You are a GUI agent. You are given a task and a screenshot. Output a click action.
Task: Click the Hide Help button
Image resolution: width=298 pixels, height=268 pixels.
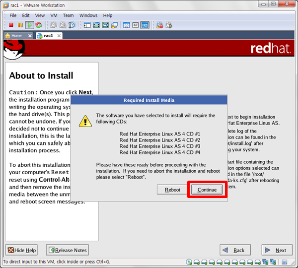[x=22, y=250]
